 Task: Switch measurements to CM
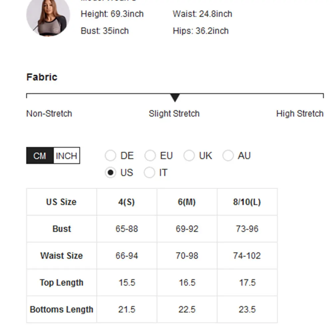click(x=40, y=156)
